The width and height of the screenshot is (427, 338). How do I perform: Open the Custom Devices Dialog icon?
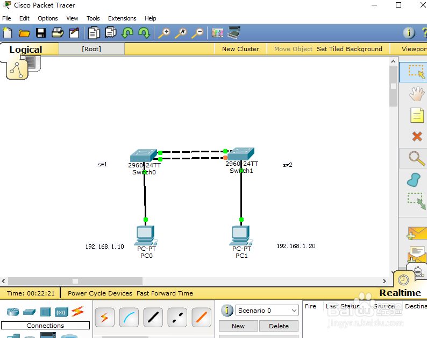click(x=234, y=32)
